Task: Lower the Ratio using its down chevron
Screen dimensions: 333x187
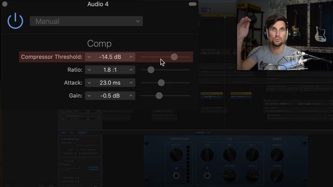Action: [89, 70]
